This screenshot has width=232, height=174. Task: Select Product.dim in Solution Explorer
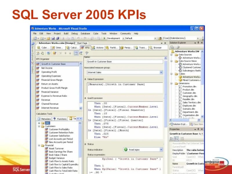pyautogui.click(x=188, y=90)
